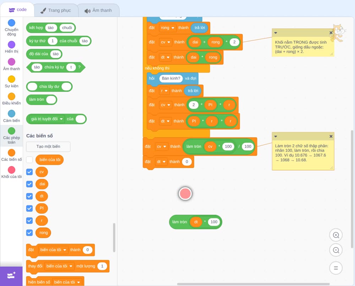Enable the biến của tôi variable checkbox
355x286 pixels.
tap(29, 160)
